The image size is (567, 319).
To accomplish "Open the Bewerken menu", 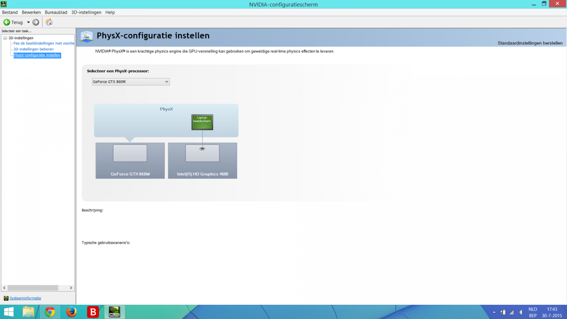I will pos(31,12).
